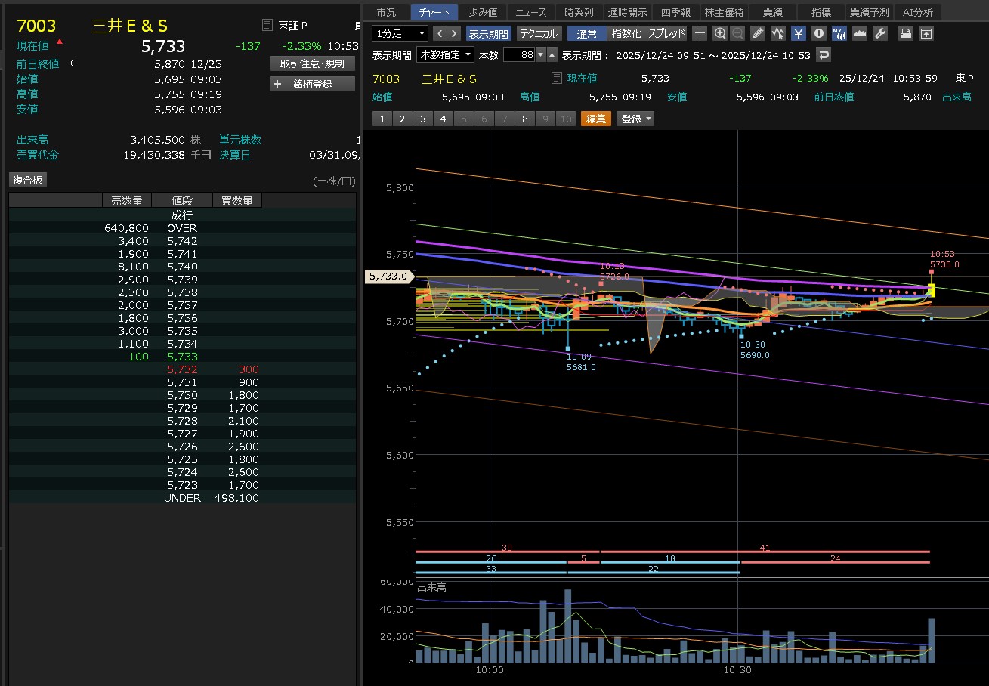Click the info circle icon
This screenshot has height=686, width=989.
[x=818, y=33]
